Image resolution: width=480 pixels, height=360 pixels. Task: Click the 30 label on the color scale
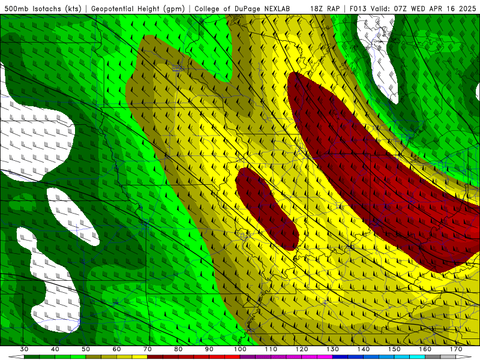(x=24, y=349)
